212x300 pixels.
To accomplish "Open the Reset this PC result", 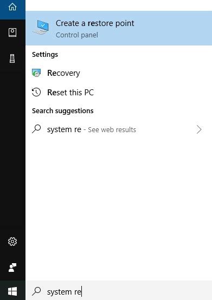I will 119,93.
